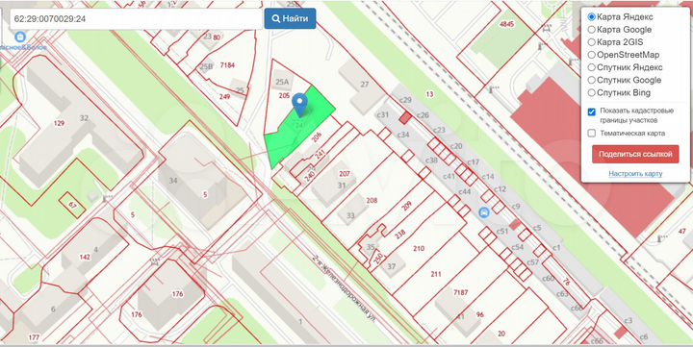Open Настроить карту link

pos(635,173)
